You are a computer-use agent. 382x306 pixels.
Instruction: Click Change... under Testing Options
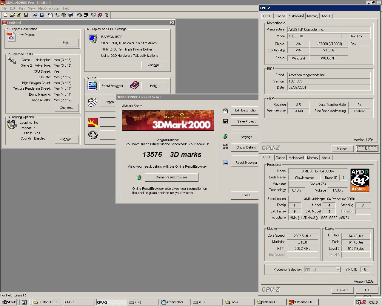pos(67,139)
